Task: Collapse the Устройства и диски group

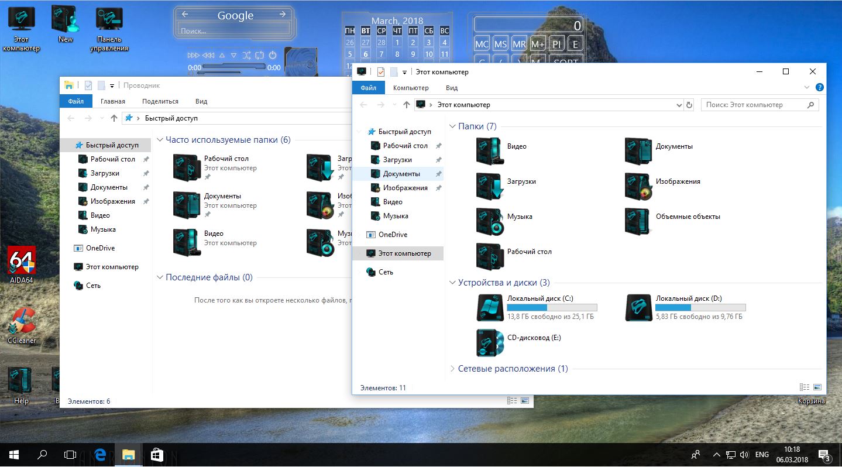Action: point(452,283)
